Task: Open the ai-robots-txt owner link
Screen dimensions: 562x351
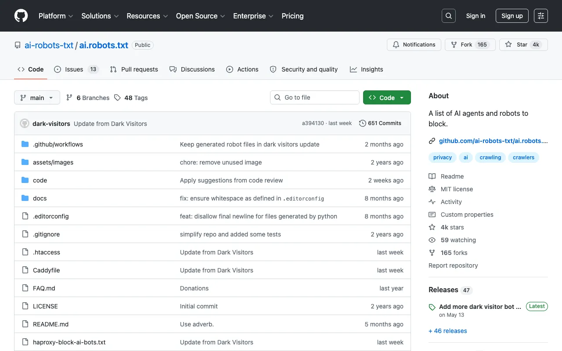Action: 49,45
